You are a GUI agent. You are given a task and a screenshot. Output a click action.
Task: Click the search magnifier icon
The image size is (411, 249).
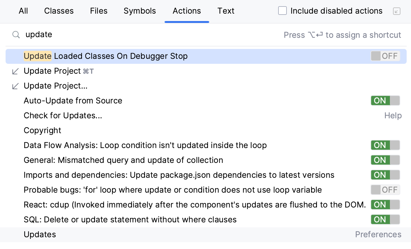[16, 34]
